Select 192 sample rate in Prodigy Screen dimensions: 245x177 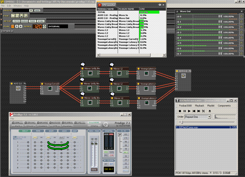(126, 134)
